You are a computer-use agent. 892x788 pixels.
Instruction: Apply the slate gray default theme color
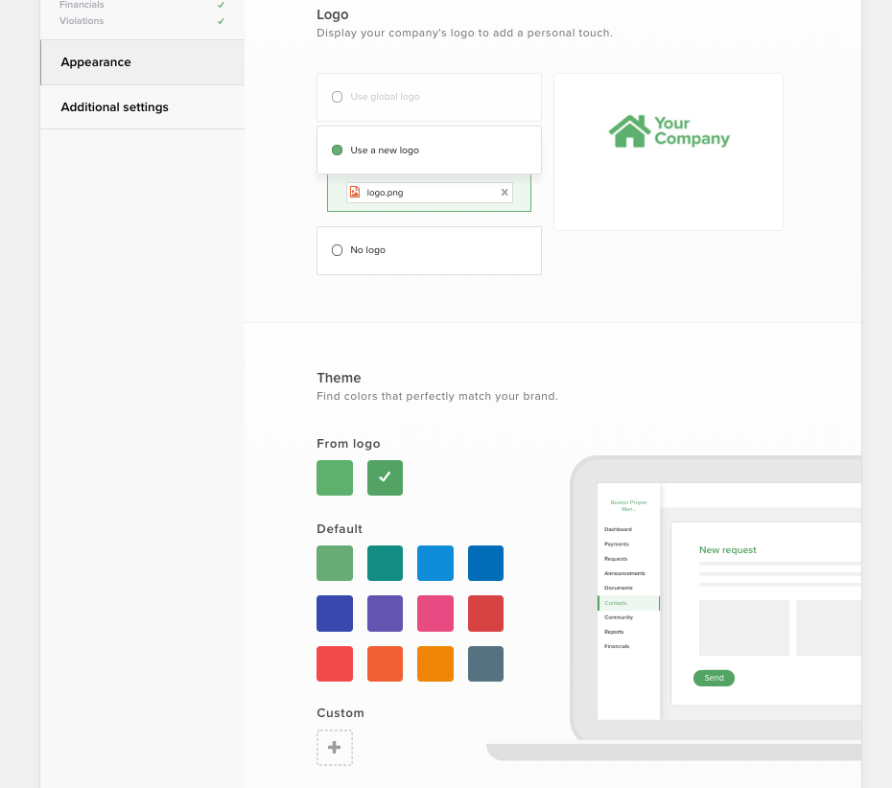tap(485, 663)
